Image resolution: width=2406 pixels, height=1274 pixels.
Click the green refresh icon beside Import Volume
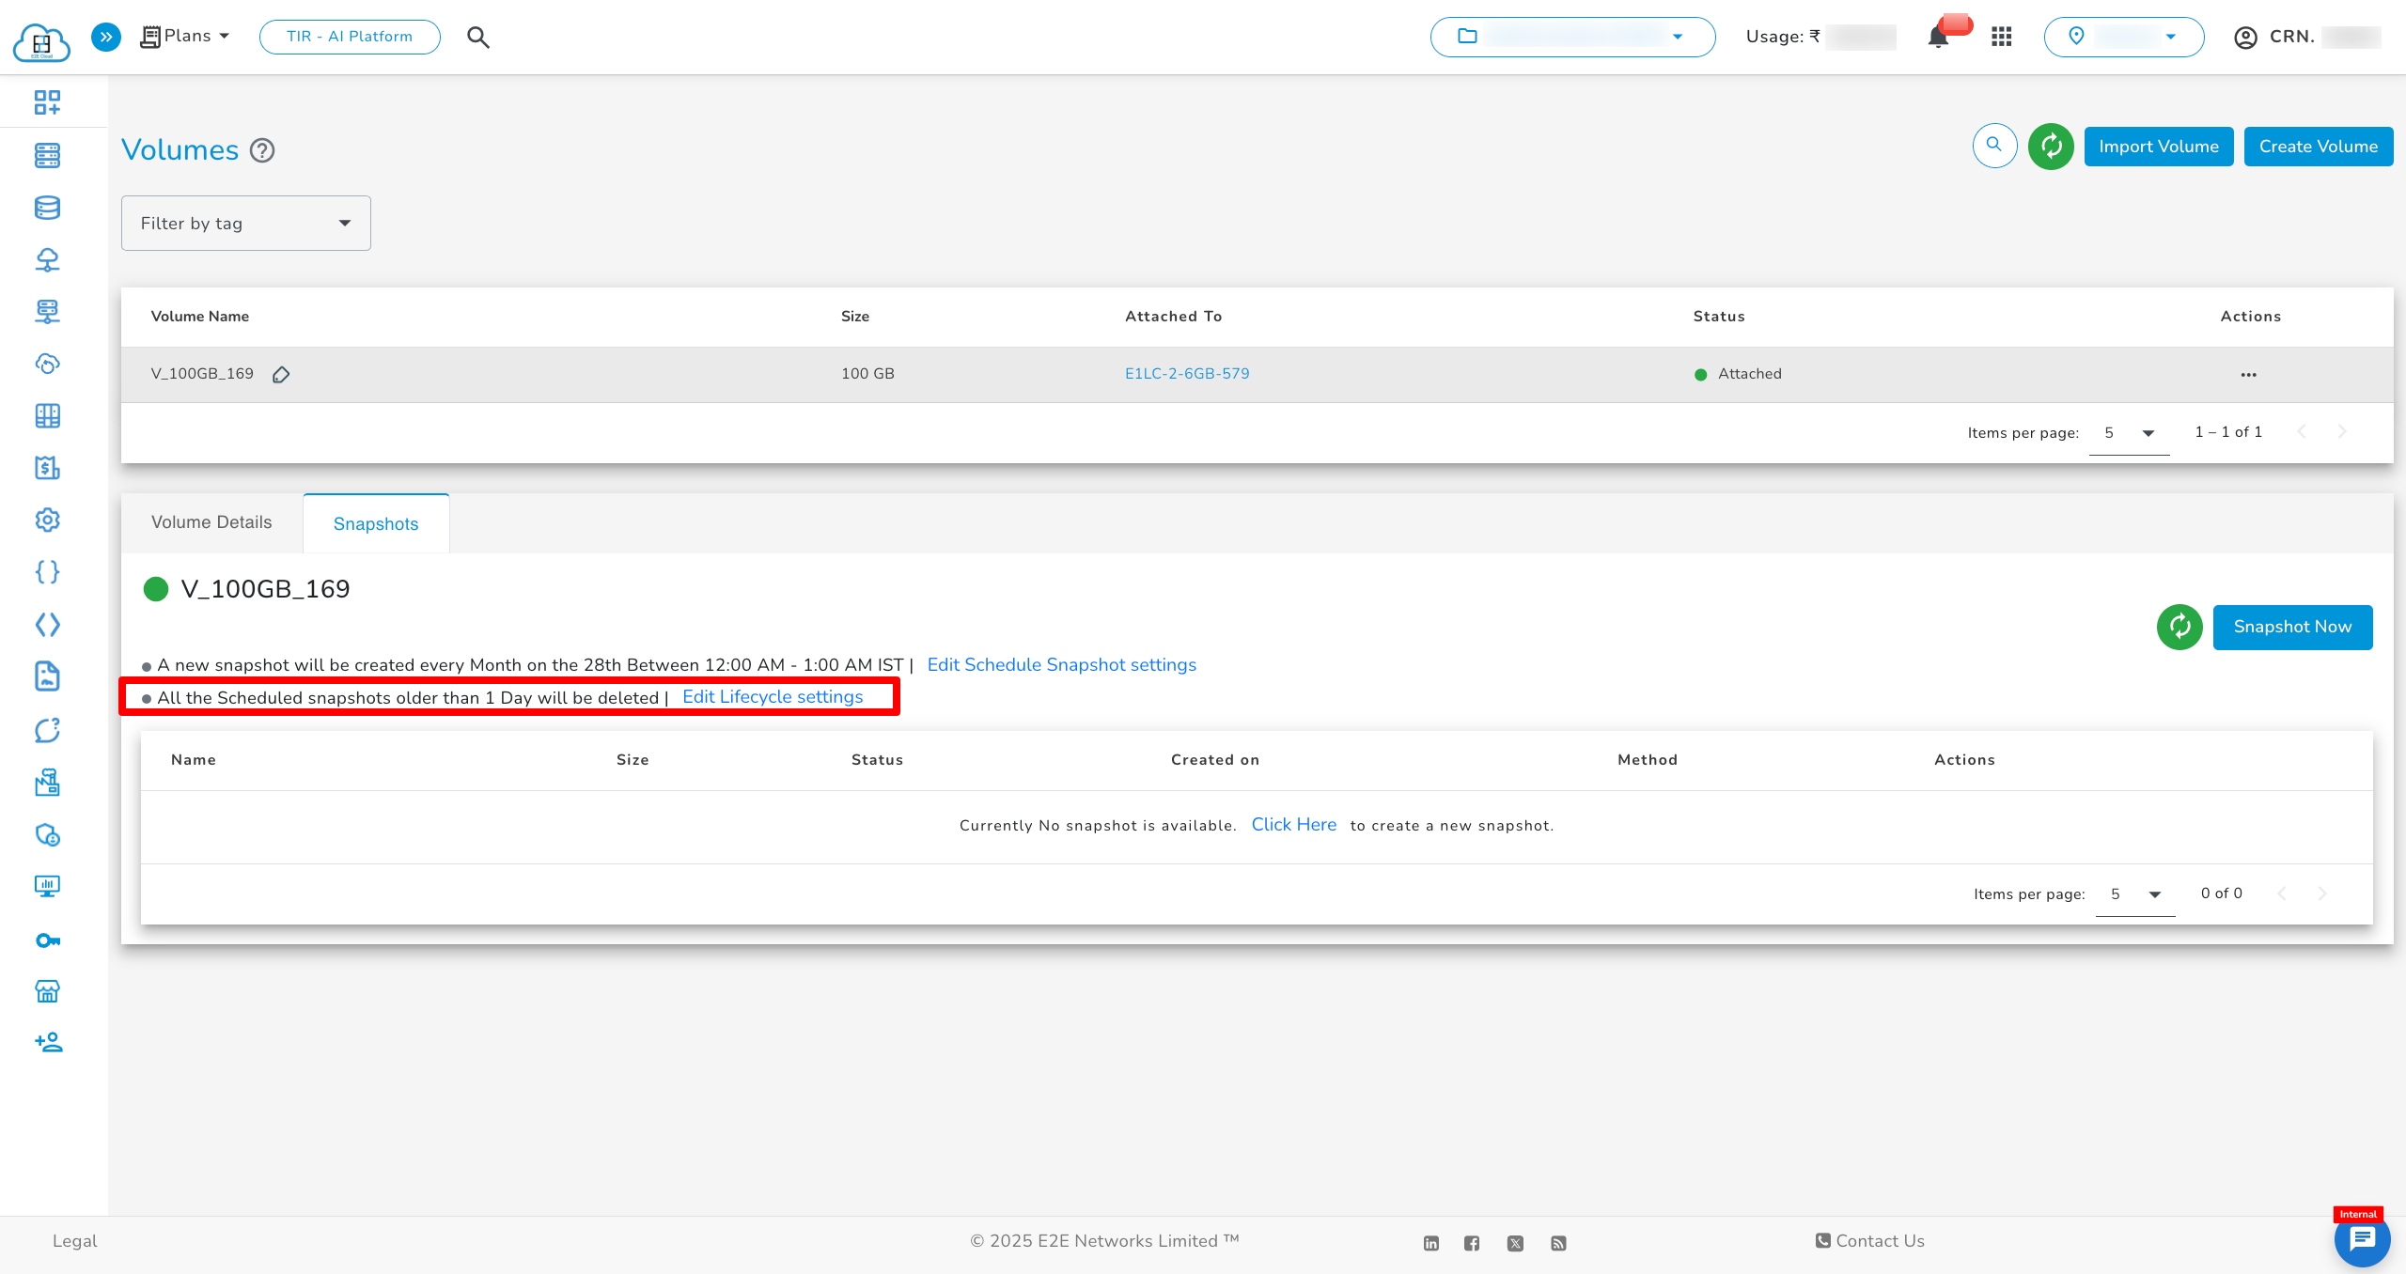[x=2051, y=147]
